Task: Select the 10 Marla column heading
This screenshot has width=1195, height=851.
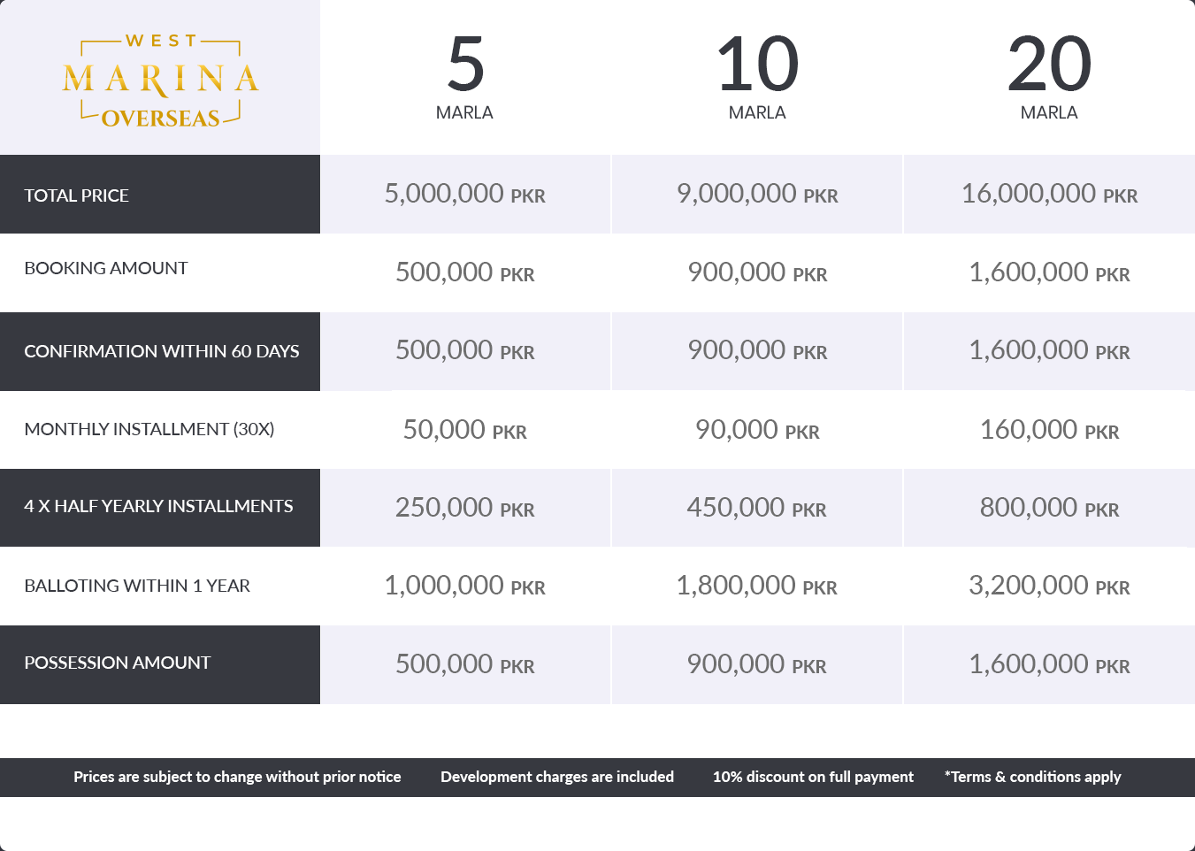Action: click(757, 76)
